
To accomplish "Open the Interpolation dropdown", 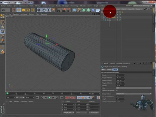I will pyautogui.click(x=134, y=94).
